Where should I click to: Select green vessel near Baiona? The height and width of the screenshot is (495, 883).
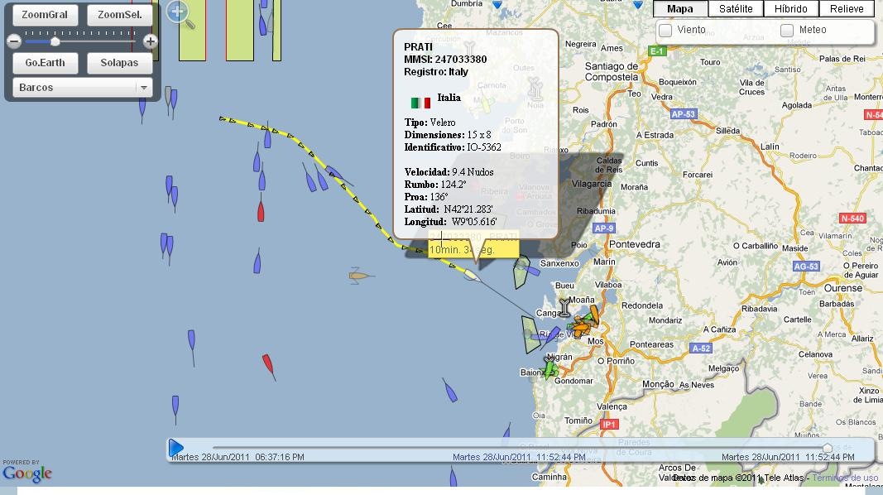pos(550,368)
